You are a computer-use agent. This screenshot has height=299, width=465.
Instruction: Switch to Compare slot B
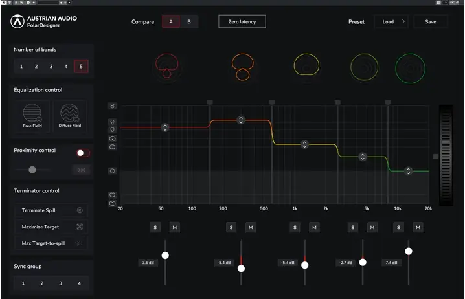[189, 22]
